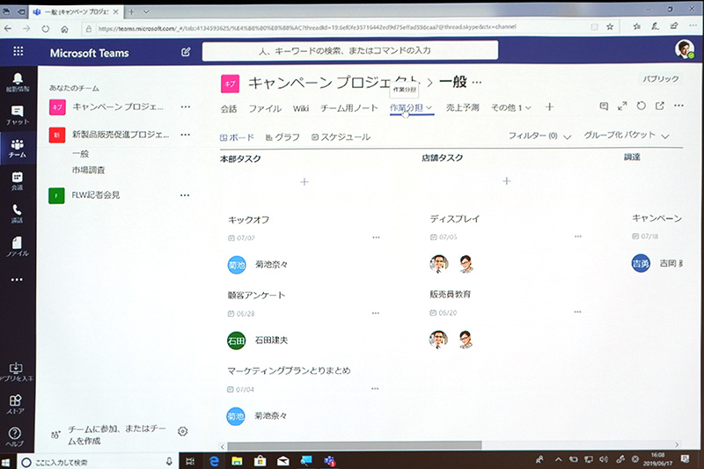704x469 pixels.
Task: Open user profile avatar
Action: coord(685,49)
